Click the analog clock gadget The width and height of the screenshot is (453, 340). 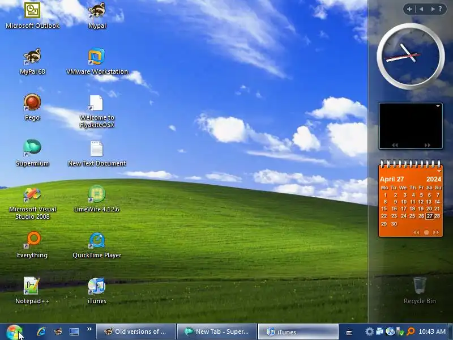(x=411, y=56)
